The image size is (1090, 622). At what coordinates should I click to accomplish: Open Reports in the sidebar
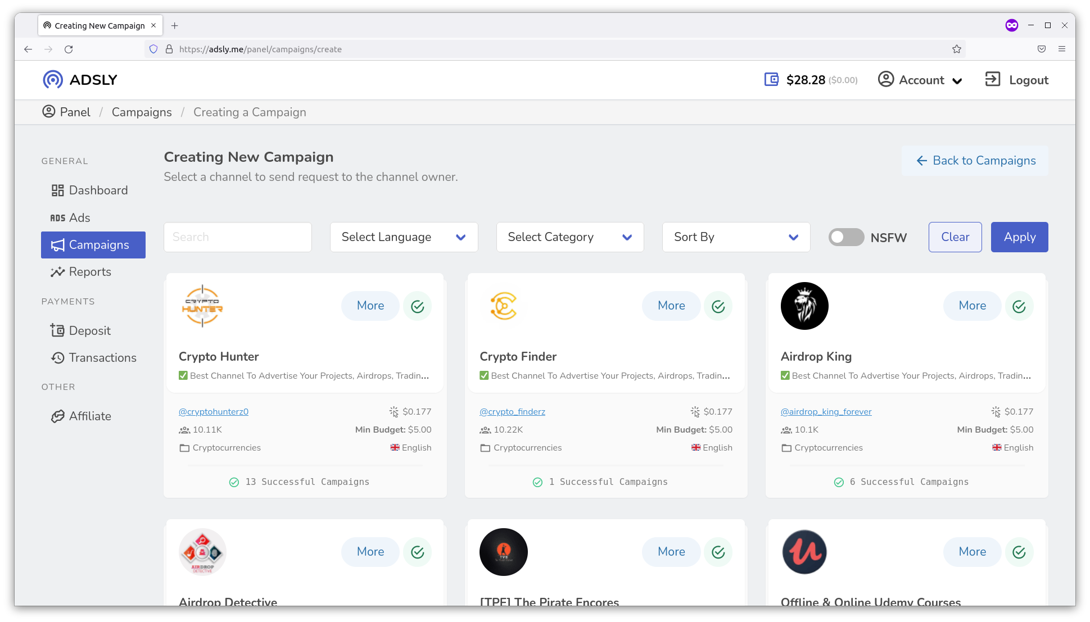[90, 272]
